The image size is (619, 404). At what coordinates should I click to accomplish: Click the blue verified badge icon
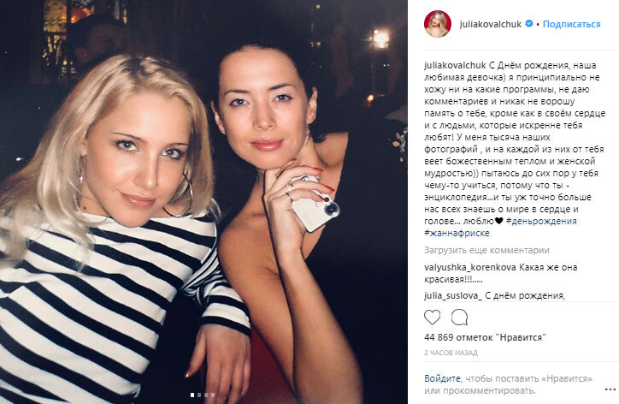[528, 24]
